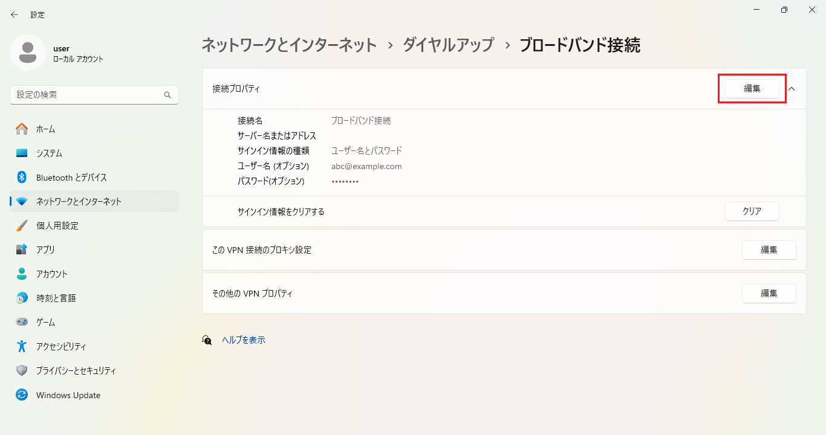826x435 pixels.
Task: Open the ヘルプを表示 link
Action: (244, 340)
